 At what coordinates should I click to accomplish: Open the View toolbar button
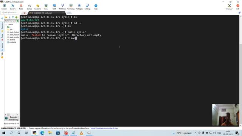tap(46, 7)
